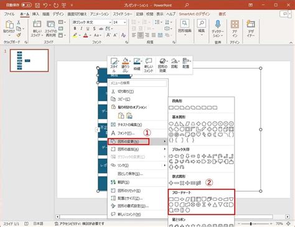Viewport: 295px width, 227px height.
Task: Click the Cut scissors icon in the ribbon
Action: 19,22
